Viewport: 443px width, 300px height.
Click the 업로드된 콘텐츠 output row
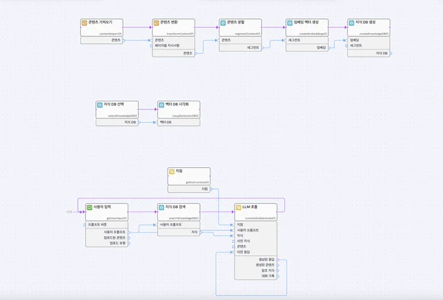[x=106, y=238]
